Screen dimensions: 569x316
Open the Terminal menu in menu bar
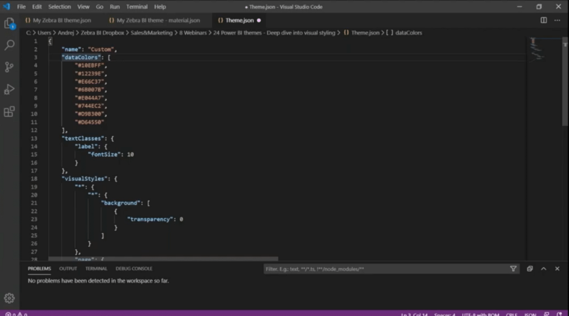136,7
